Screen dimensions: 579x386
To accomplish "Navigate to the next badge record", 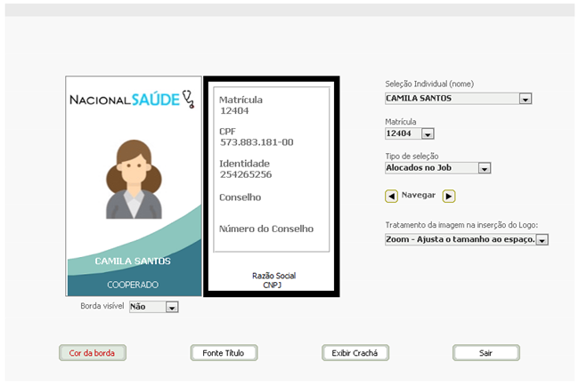I will click(x=449, y=197).
